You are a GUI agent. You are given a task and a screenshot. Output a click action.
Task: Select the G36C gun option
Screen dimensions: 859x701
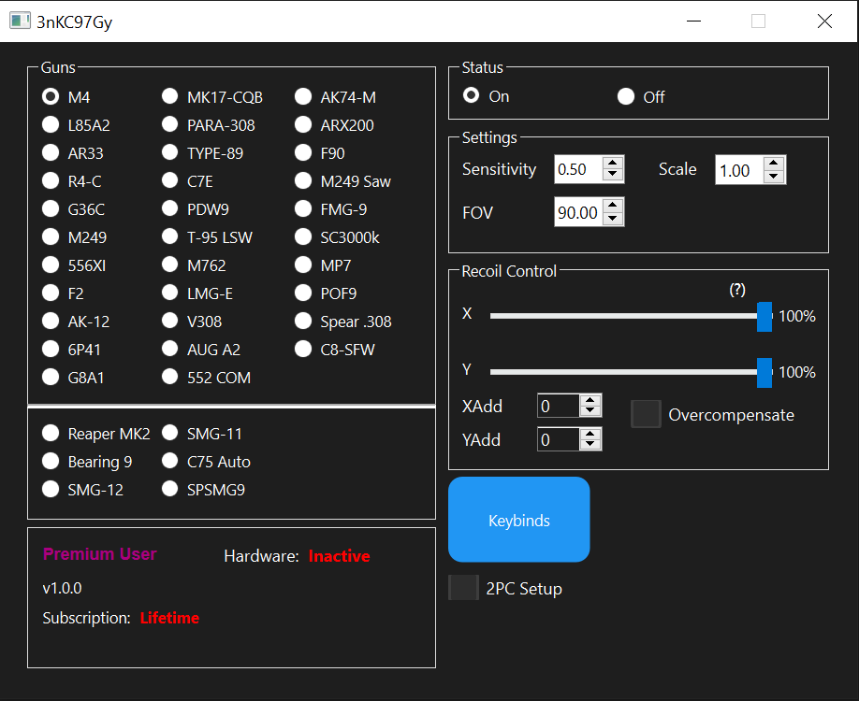50,208
